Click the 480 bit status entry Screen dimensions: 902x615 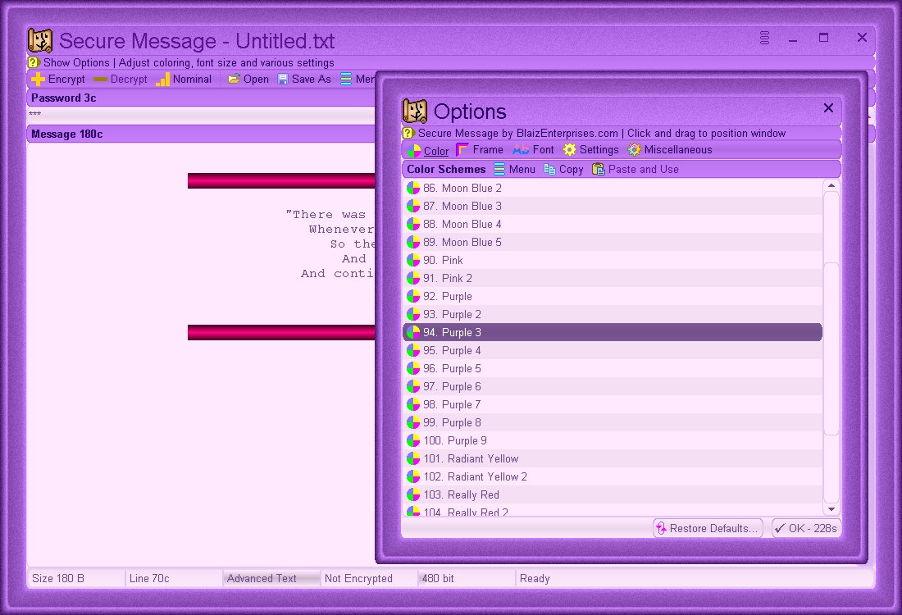(x=467, y=578)
